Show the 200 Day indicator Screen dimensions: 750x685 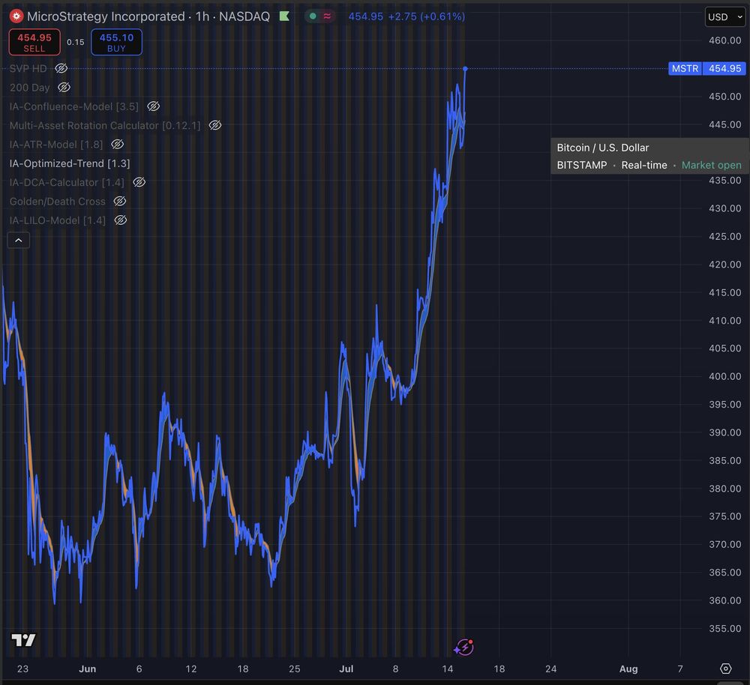pos(64,88)
